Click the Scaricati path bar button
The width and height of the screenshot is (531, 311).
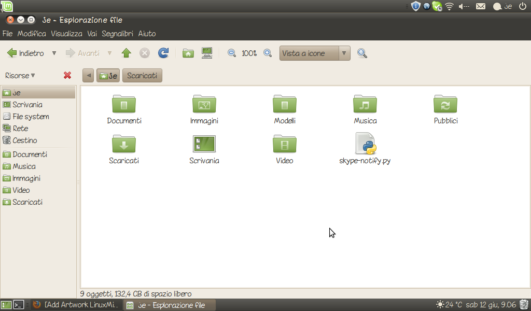pos(142,76)
